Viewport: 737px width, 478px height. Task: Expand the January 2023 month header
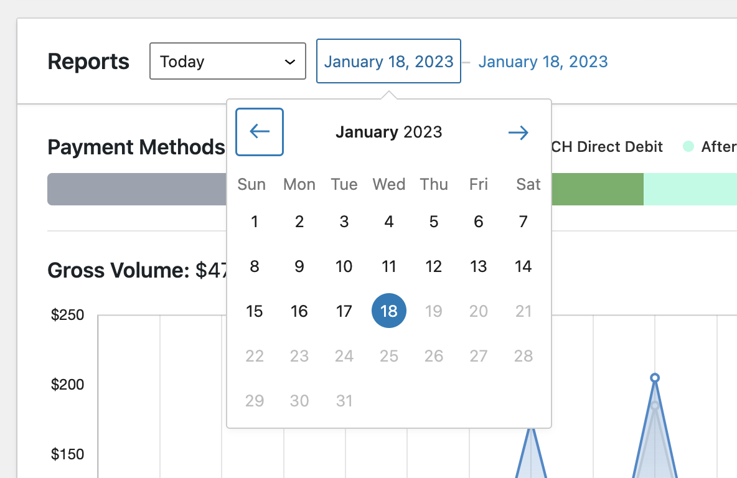(x=388, y=132)
